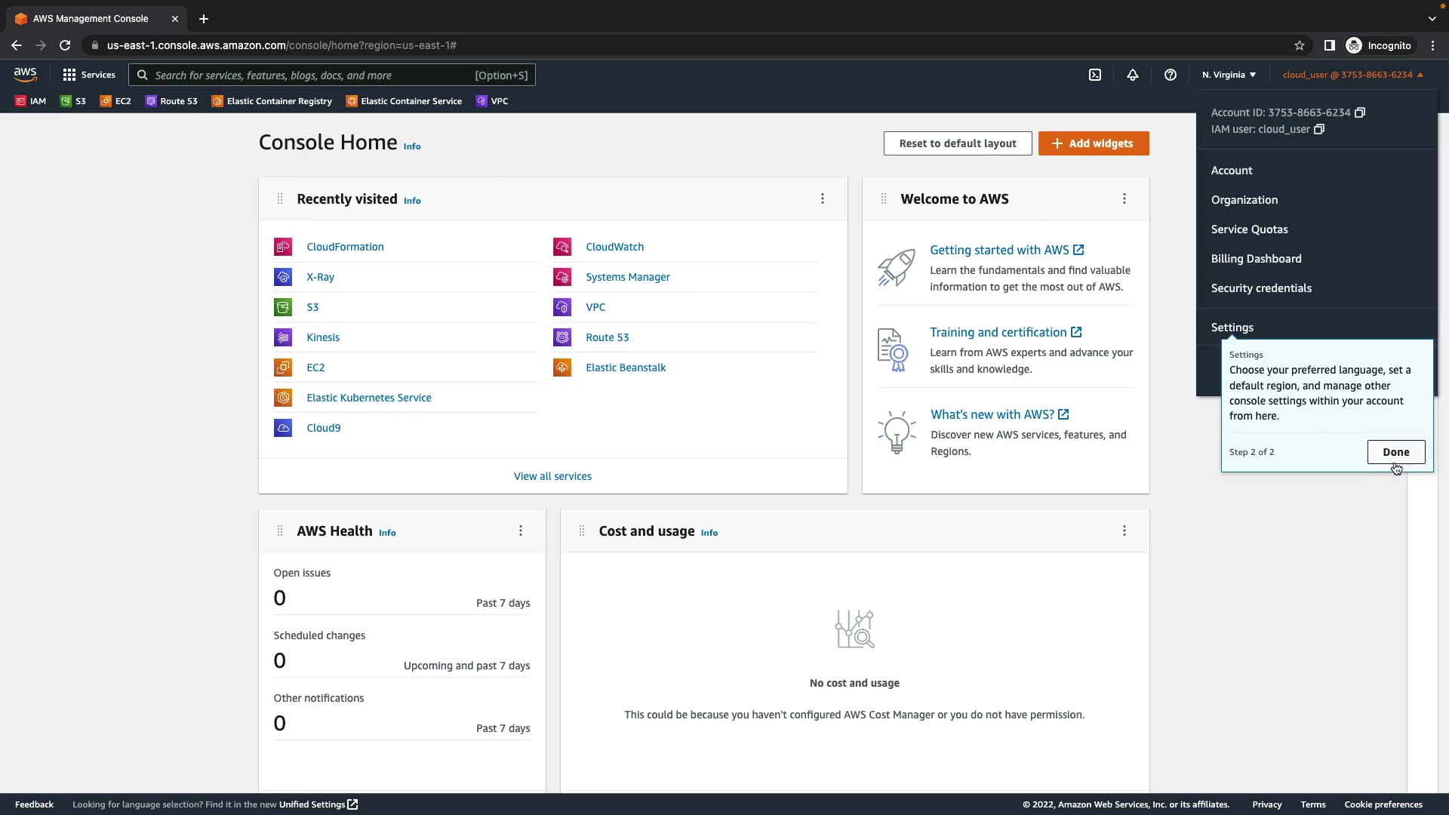This screenshot has width=1449, height=815.
Task: Select Billing Dashboard from account menu
Action: point(1256,259)
